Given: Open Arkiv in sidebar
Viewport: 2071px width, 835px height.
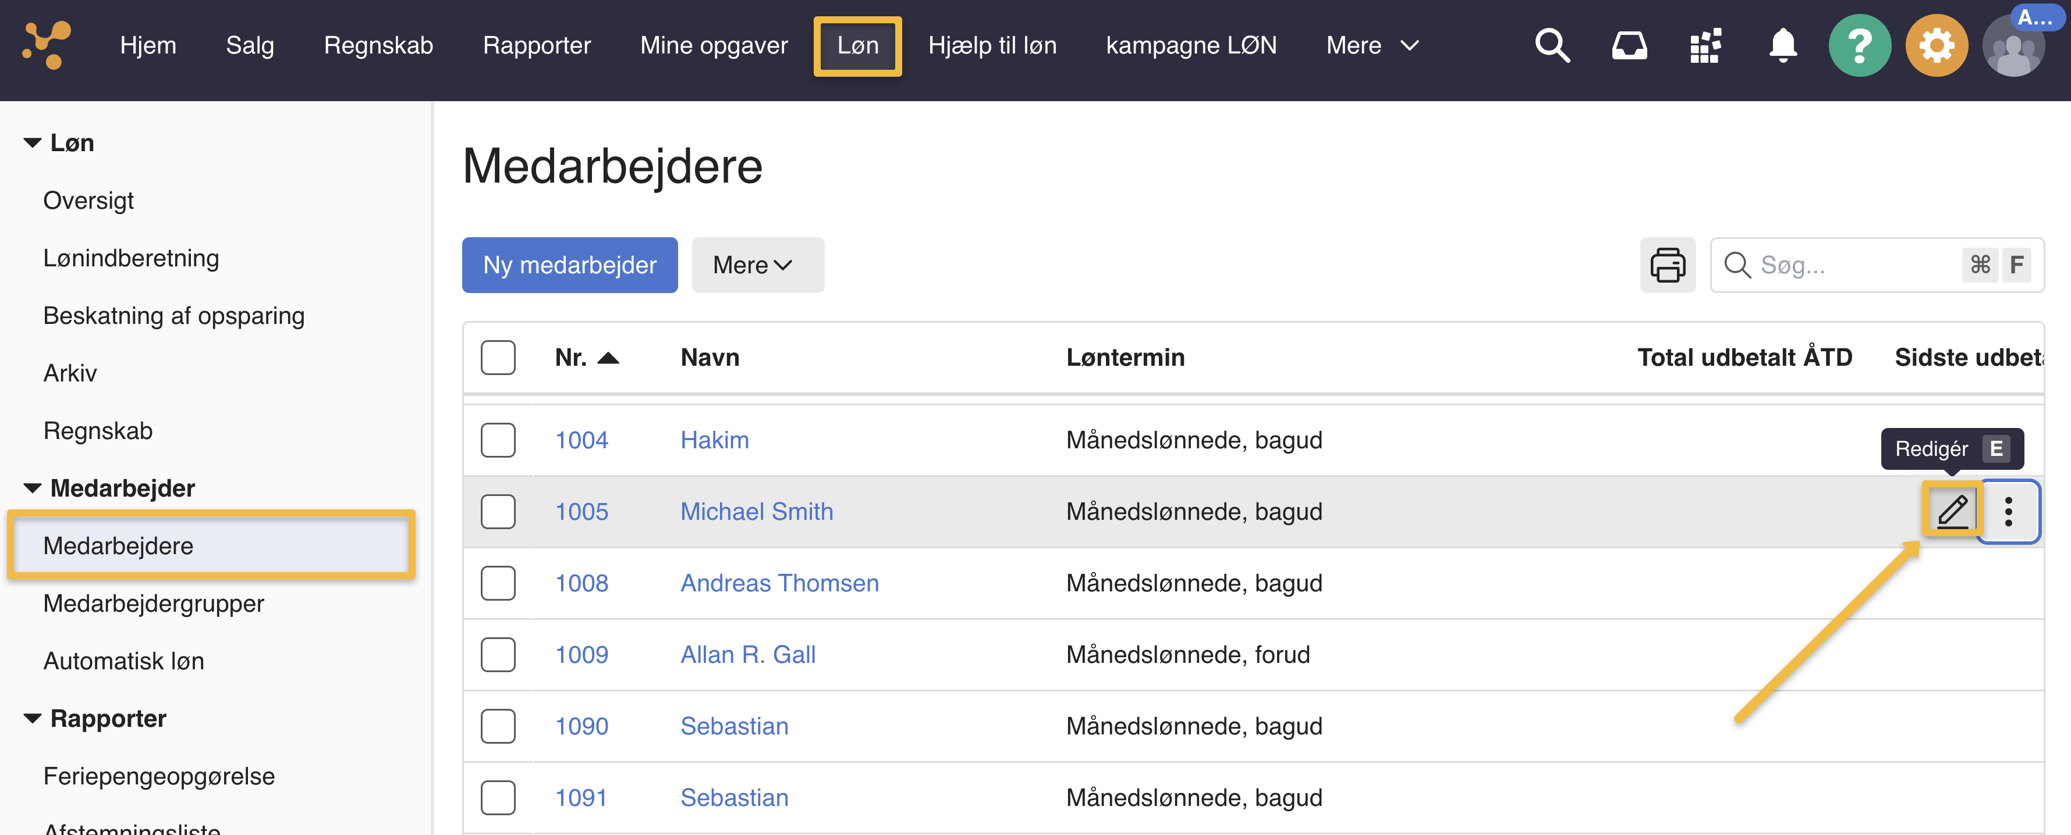Looking at the screenshot, I should [70, 373].
